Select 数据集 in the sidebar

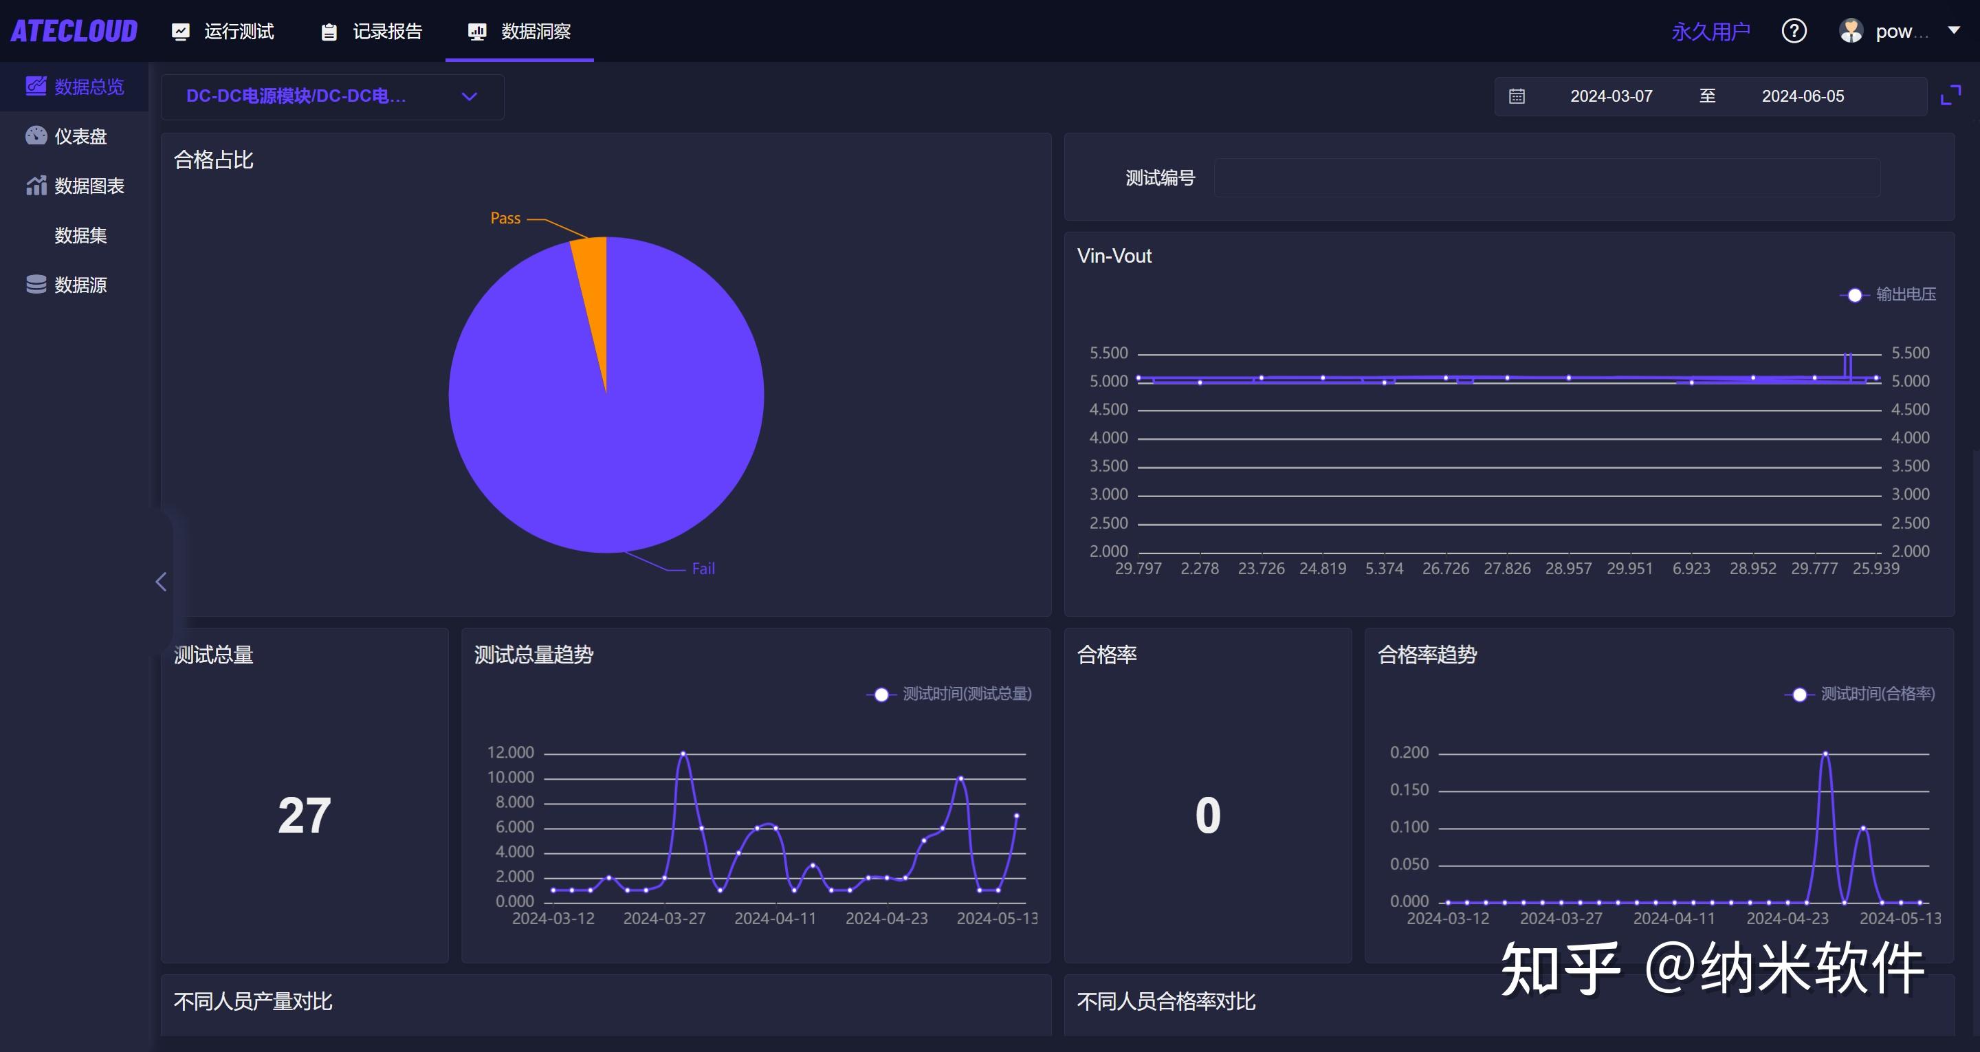tap(80, 235)
